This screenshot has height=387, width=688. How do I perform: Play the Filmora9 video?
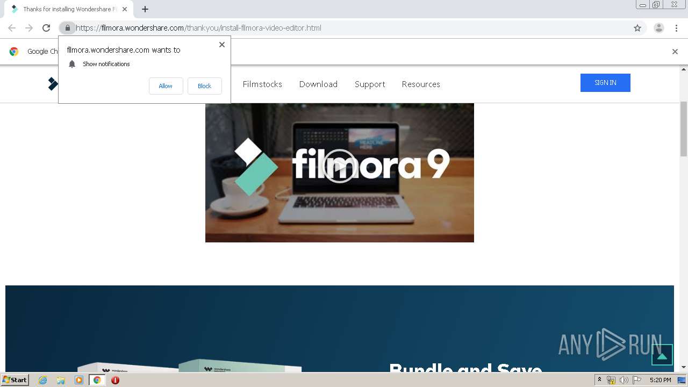pos(340,166)
